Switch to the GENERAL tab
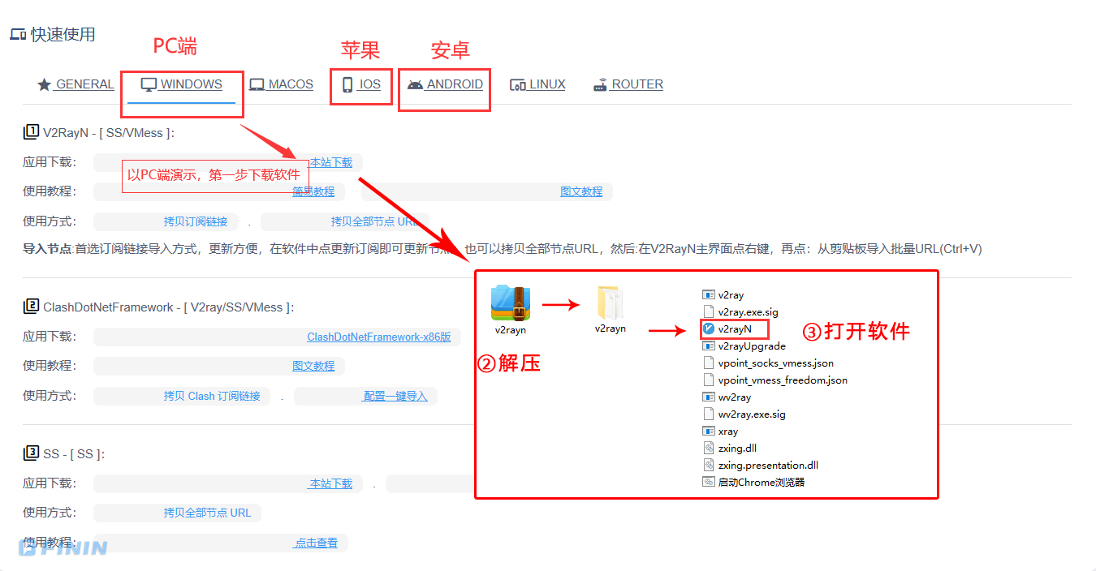Screen dimensions: 1096x571 pyautogui.click(x=76, y=84)
